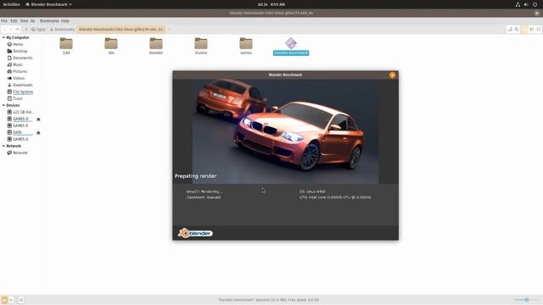Click the classroom Queued status text
This screenshot has height=305, width=543.
click(x=204, y=197)
